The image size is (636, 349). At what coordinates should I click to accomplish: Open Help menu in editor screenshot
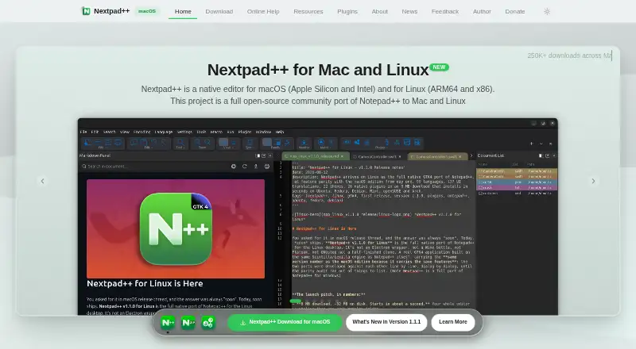click(x=280, y=132)
